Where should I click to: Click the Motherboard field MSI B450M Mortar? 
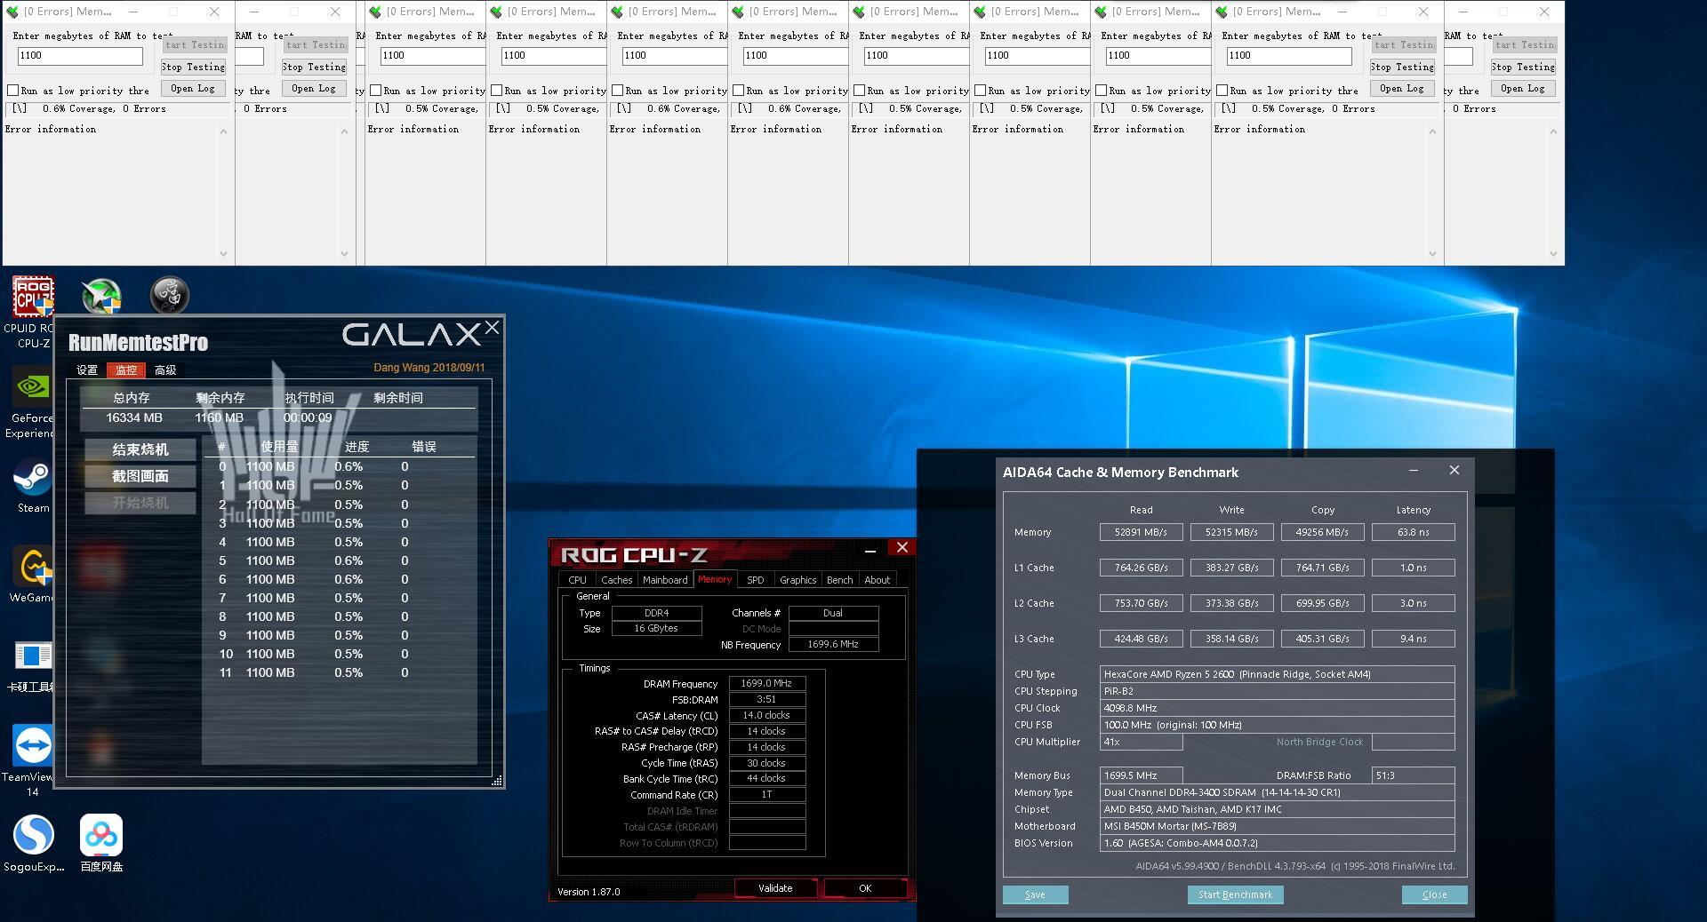point(1277,826)
